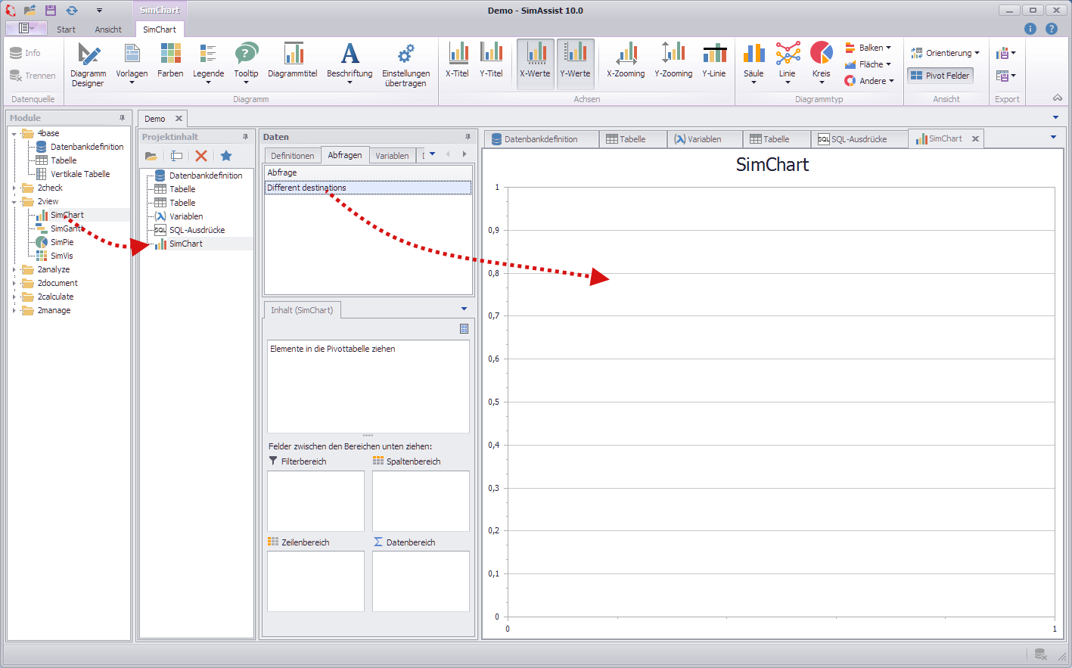Click the red delete icon in Projektinhalt
Screen dimensions: 1072x668
pyautogui.click(x=200, y=156)
